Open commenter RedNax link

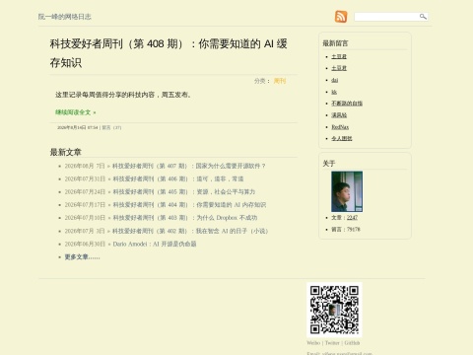340,127
